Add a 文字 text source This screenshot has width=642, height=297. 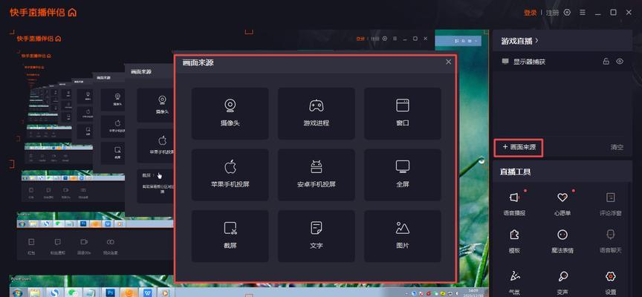316,236
